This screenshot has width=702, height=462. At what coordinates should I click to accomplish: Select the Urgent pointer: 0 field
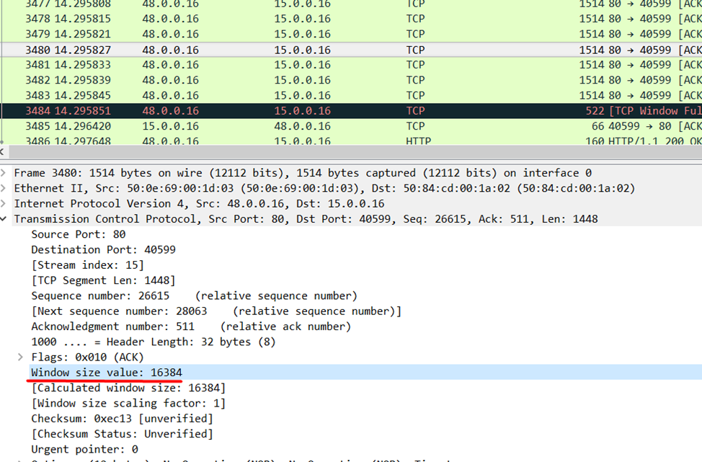pyautogui.click(x=84, y=449)
